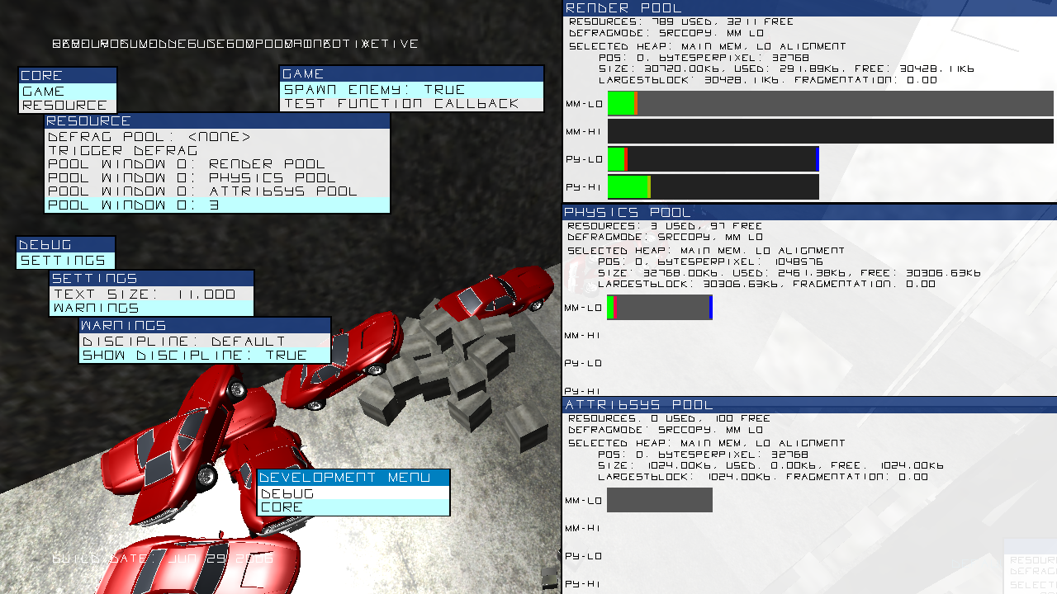Click the Render Pool MM-HI memory bar
This screenshot has height=594, width=1057.
(x=831, y=131)
